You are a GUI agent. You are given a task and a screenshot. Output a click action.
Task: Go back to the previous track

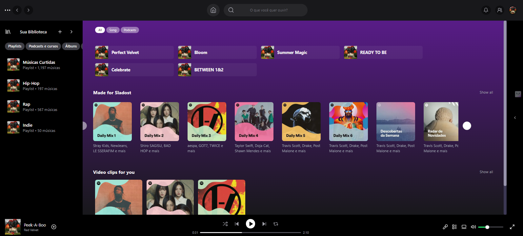tap(237, 224)
